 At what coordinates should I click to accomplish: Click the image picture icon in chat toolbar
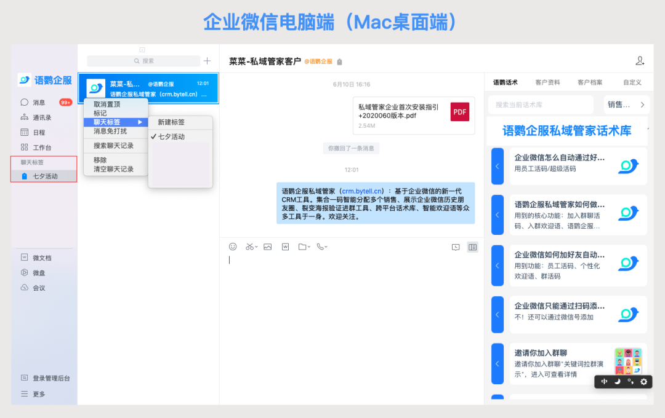(267, 246)
